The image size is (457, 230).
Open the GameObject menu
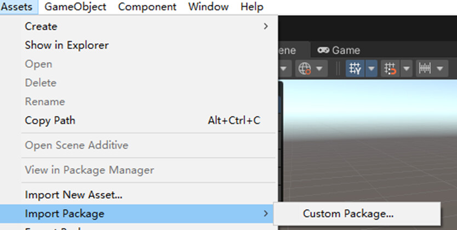point(75,7)
